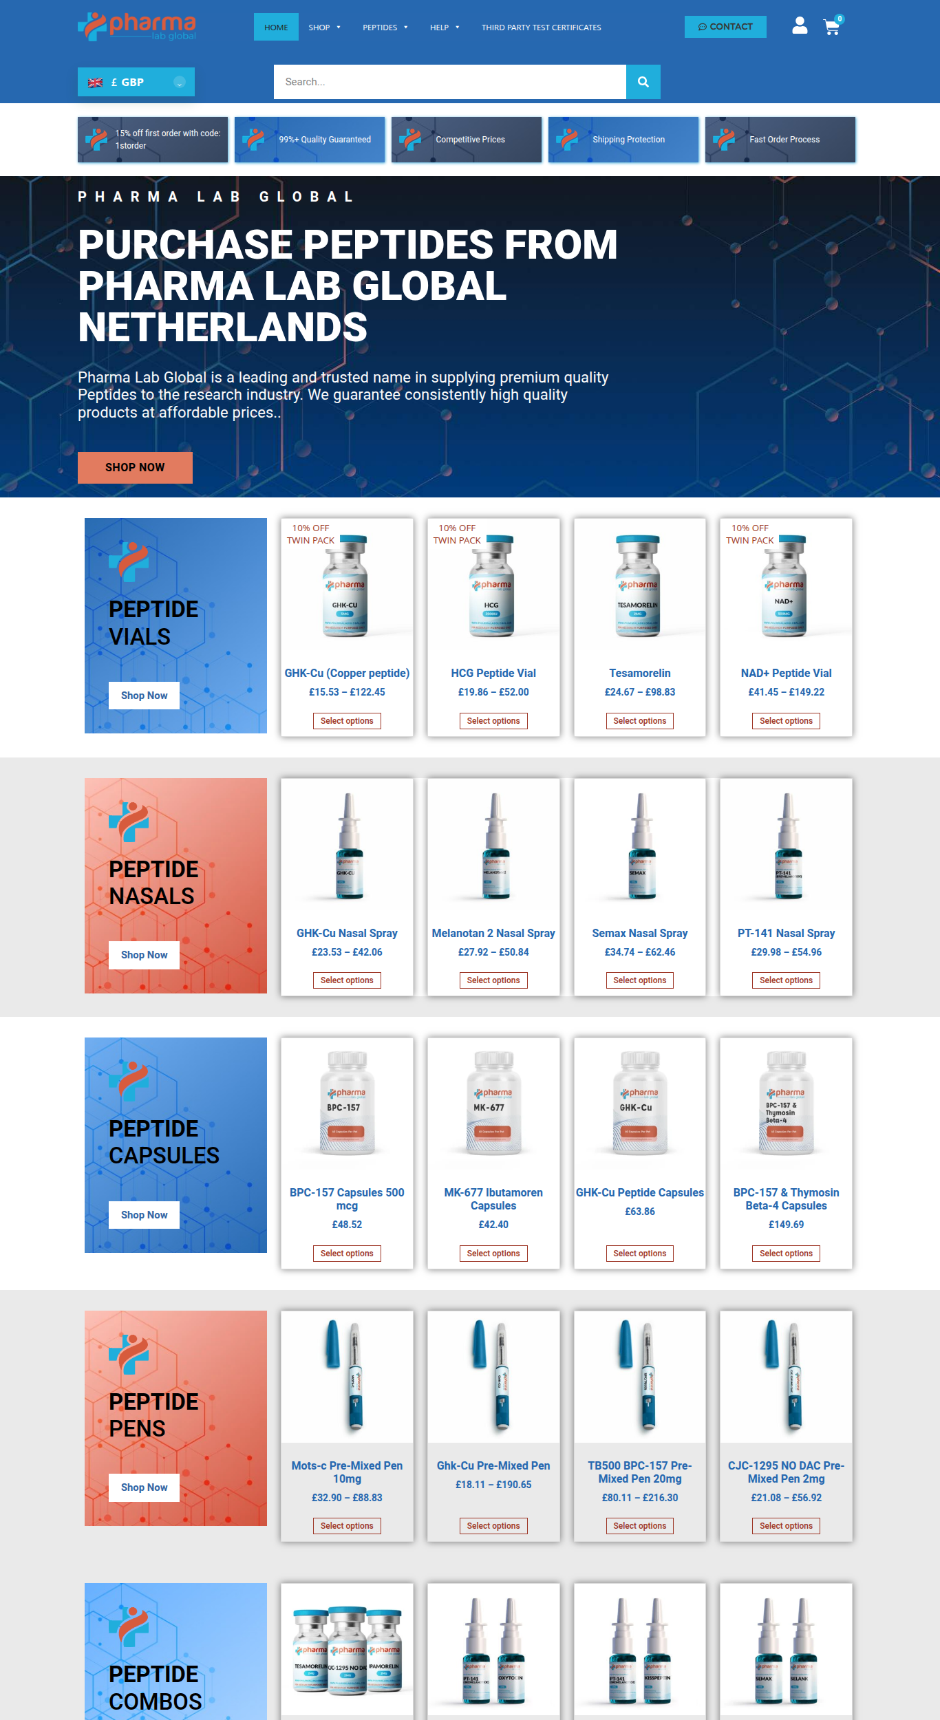Select options for BPC-157 & Thymosin Beta-4
This screenshot has height=1720, width=940.
(x=786, y=1254)
